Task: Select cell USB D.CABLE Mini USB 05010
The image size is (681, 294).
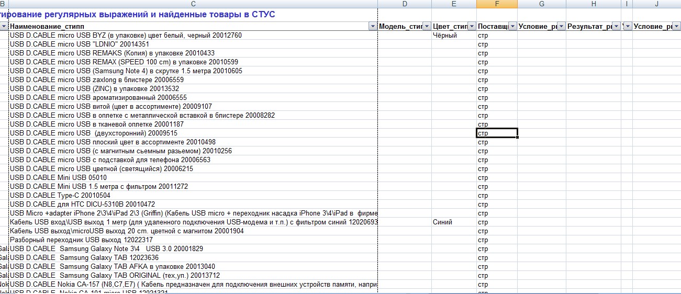Action: point(193,178)
